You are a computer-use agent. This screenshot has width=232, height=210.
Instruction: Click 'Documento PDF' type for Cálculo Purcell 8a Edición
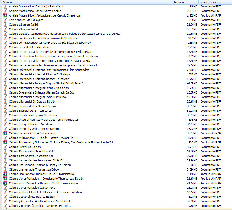[210, 147]
